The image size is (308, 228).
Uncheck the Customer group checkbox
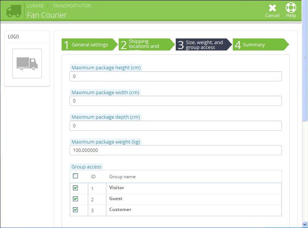(x=76, y=210)
